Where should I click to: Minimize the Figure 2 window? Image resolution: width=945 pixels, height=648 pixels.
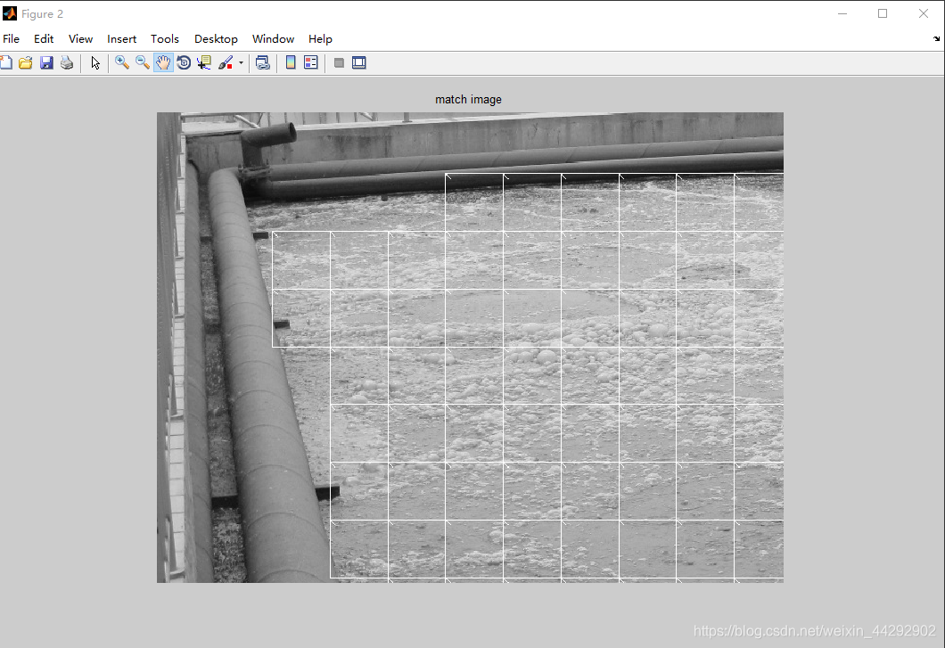(842, 13)
